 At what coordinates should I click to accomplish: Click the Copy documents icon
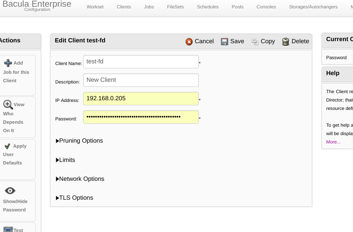coord(255,42)
